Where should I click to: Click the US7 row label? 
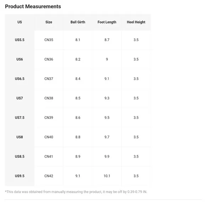(20, 98)
